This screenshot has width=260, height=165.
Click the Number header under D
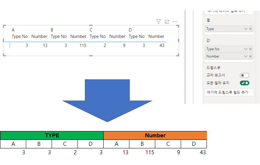pyautogui.click(x=156, y=37)
